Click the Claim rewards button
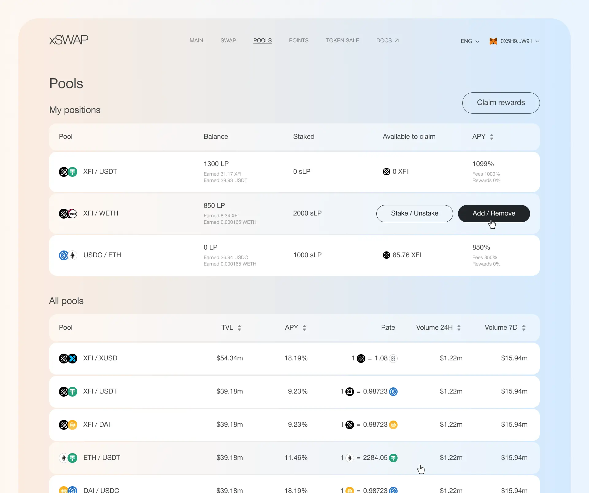Screen dimensions: 589x493 501,103
